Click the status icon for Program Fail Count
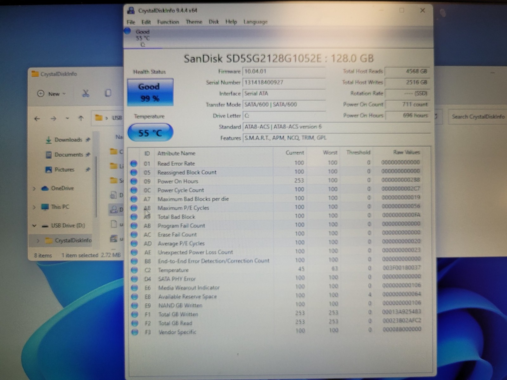Screen dimensions: 507x380 coord(134,225)
